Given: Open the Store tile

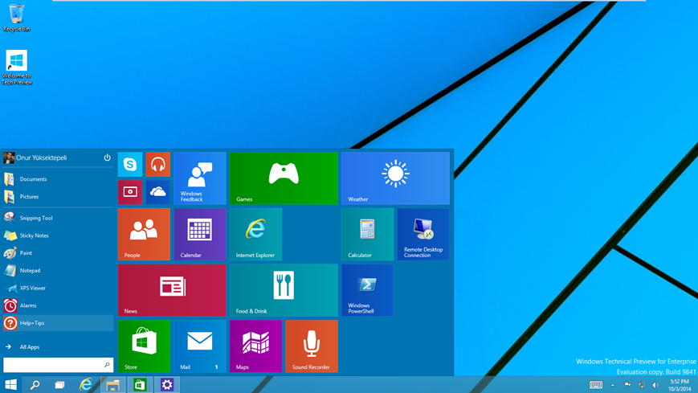Looking at the screenshot, I should [144, 346].
